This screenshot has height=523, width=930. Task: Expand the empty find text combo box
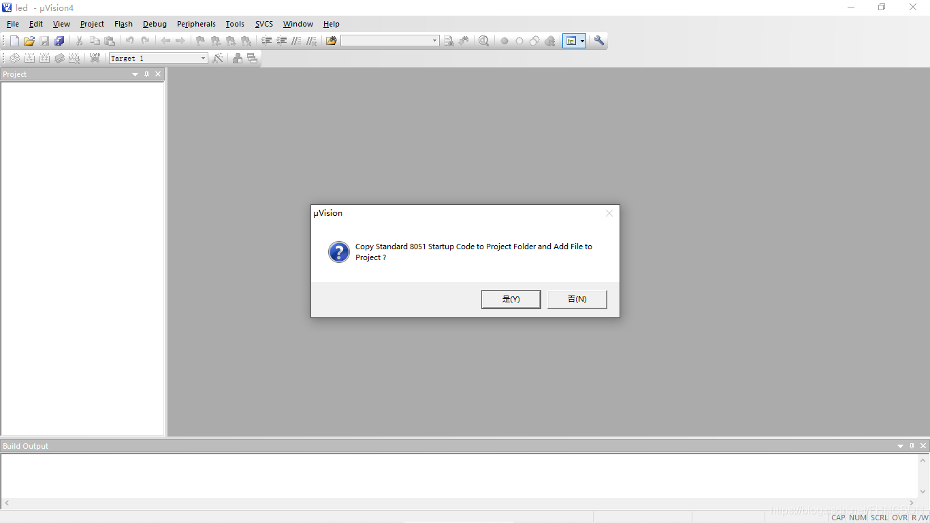coord(434,41)
